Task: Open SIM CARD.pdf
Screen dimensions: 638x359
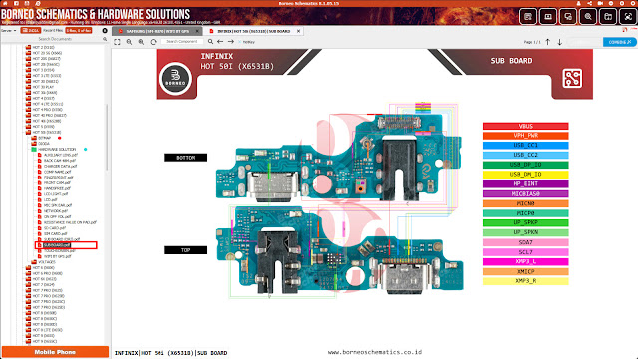Action: pos(55,234)
